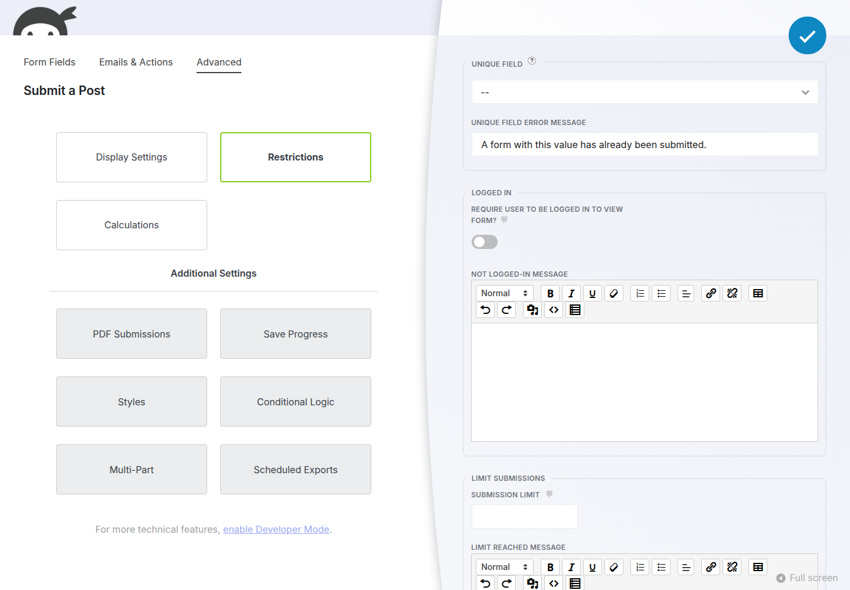Viewport: 850px width, 590px height.
Task: Open Normal style dropdown in Limit Reached editor
Action: pyautogui.click(x=504, y=567)
